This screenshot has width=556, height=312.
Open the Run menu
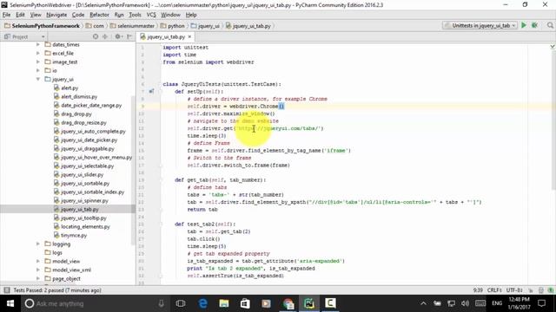pyautogui.click(x=119, y=15)
